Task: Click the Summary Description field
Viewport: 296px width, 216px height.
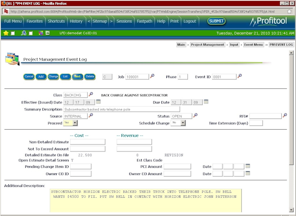Action: pyautogui.click(x=122, y=109)
